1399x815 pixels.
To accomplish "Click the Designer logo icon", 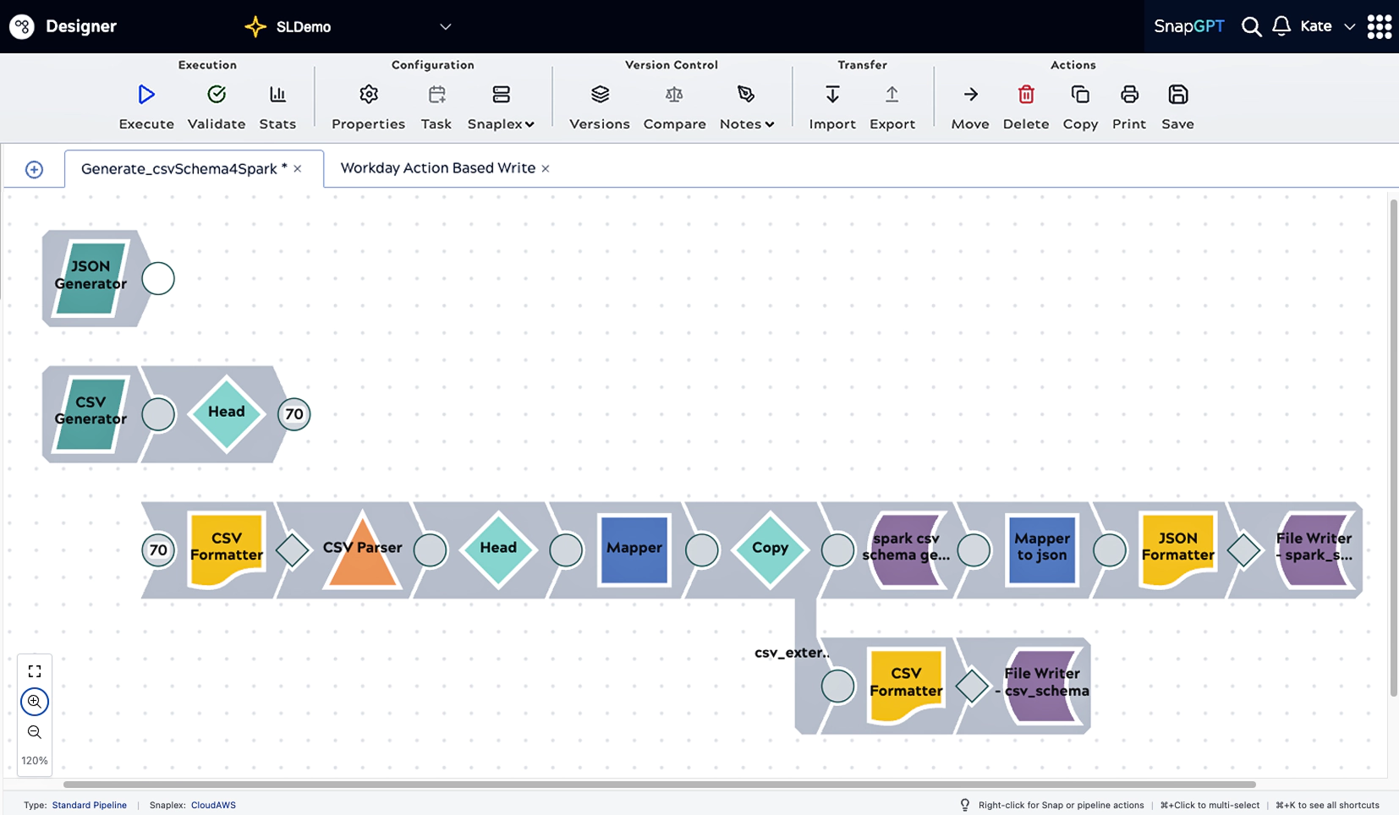I will 22,26.
